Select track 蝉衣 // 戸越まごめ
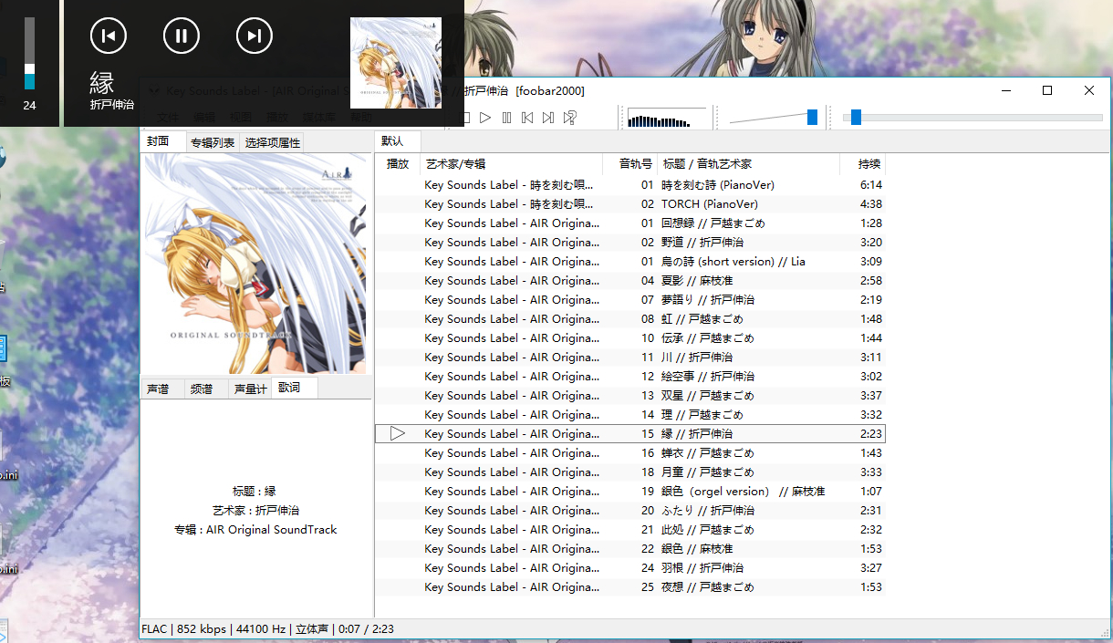Viewport: 1113px width, 643px height. click(x=630, y=453)
